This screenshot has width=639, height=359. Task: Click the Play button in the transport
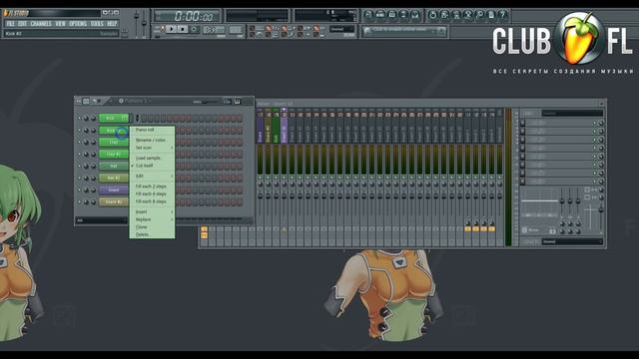click(171, 29)
